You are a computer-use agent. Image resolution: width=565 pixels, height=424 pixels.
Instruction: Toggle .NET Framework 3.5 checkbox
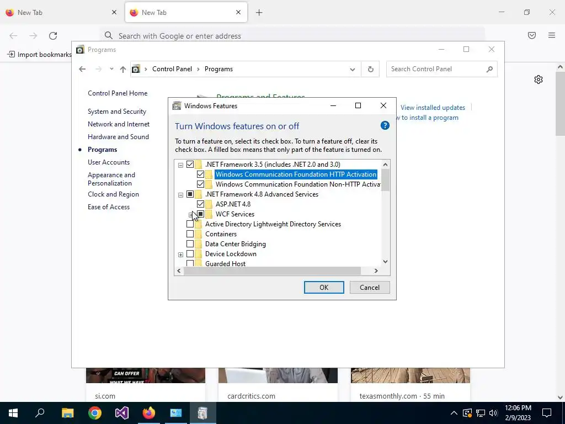point(190,165)
